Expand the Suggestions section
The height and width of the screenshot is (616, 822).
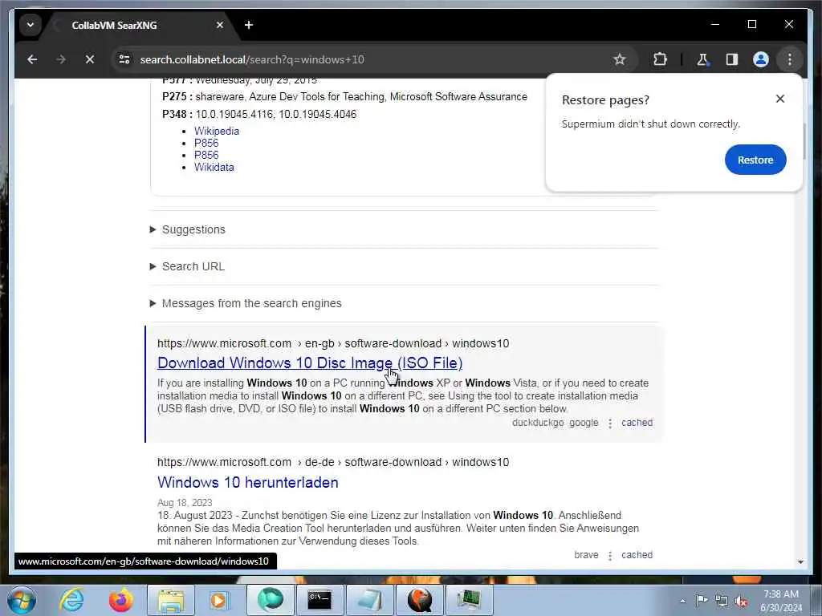click(193, 229)
